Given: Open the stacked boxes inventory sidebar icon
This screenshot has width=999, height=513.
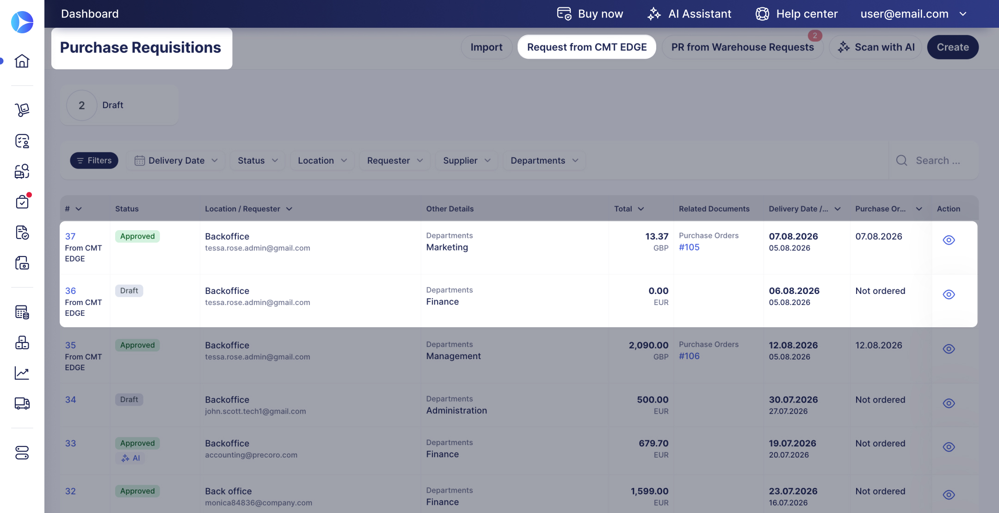Looking at the screenshot, I should pyautogui.click(x=22, y=342).
